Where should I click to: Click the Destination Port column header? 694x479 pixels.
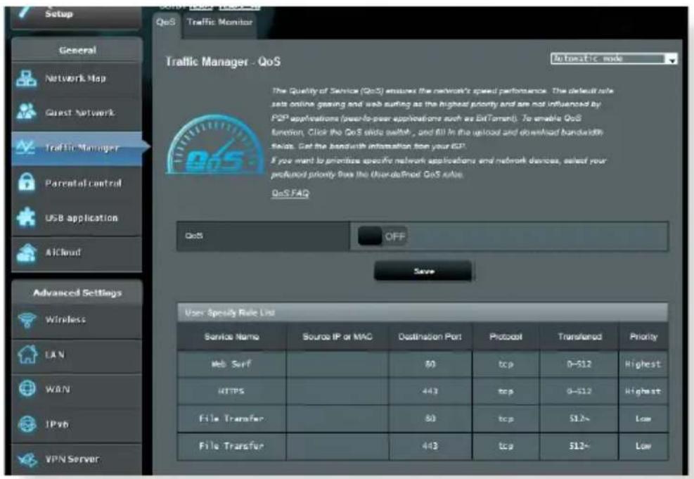click(x=430, y=337)
